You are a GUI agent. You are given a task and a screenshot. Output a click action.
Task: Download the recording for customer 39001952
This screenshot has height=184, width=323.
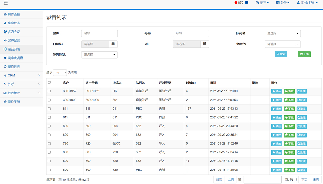(289, 91)
